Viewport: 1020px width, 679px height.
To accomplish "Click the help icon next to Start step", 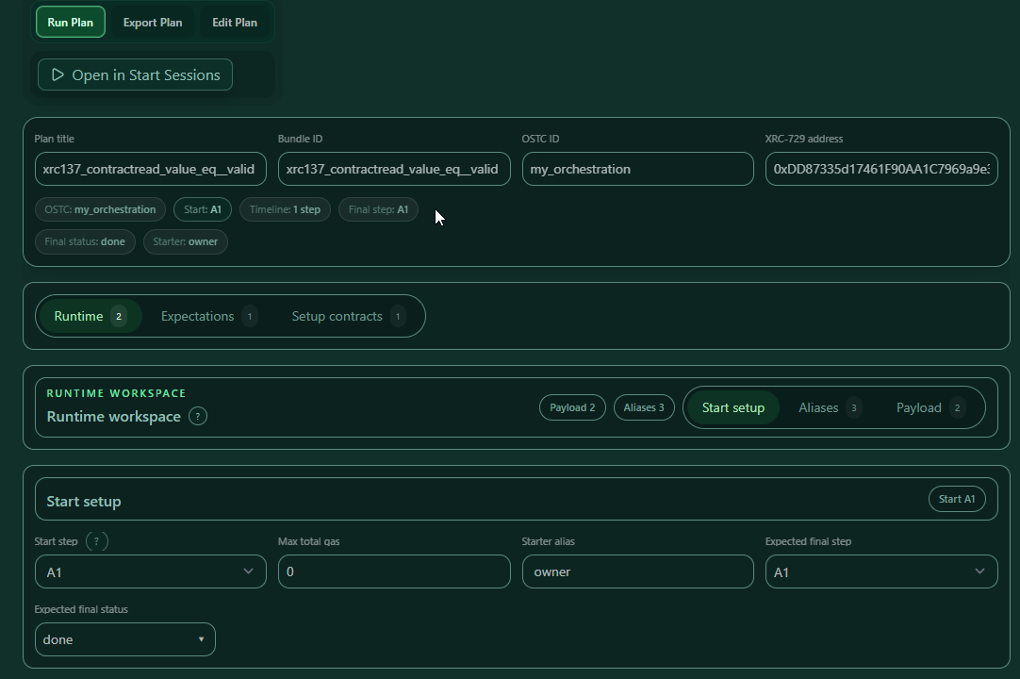I will 97,541.
